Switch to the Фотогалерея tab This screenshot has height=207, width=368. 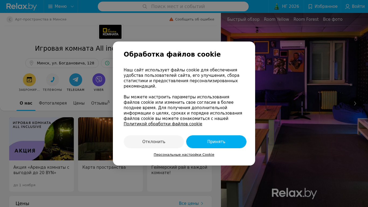[x=53, y=103]
